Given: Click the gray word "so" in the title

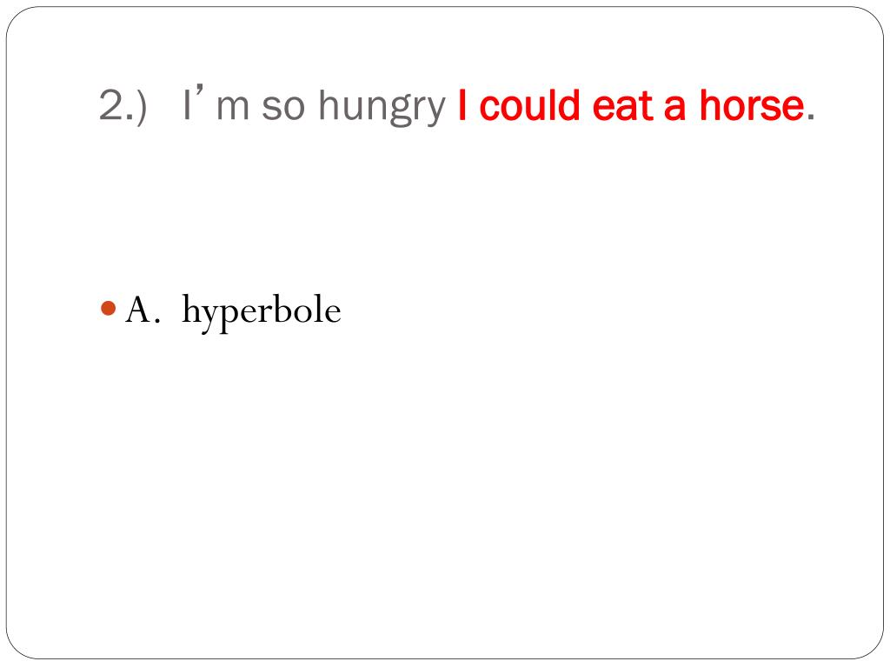Looking at the screenshot, I should [282, 109].
